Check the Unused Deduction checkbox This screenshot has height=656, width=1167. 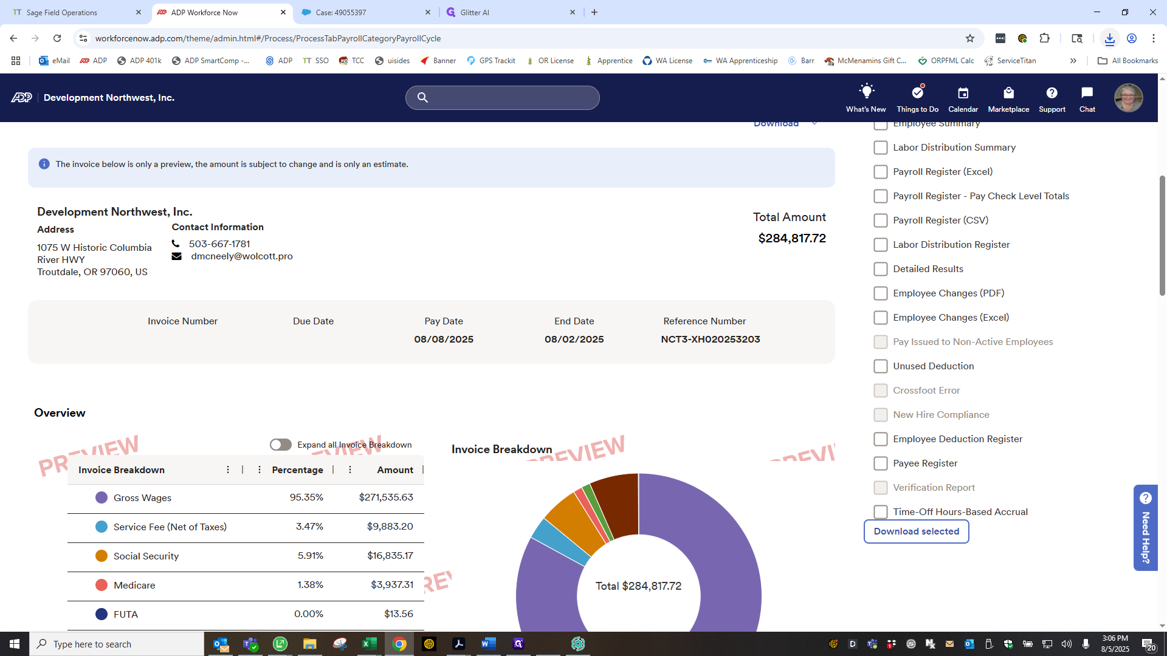coord(880,366)
